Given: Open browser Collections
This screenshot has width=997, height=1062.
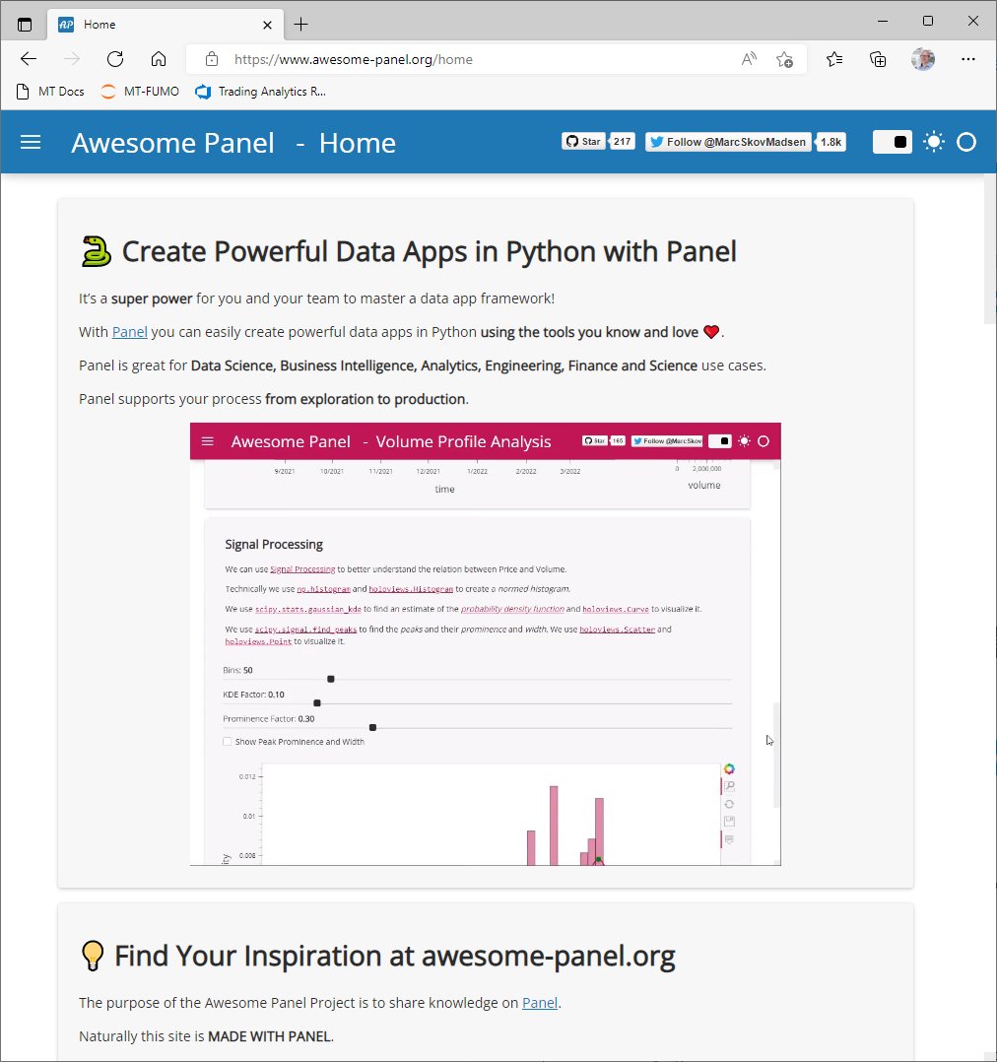Looking at the screenshot, I should [878, 59].
